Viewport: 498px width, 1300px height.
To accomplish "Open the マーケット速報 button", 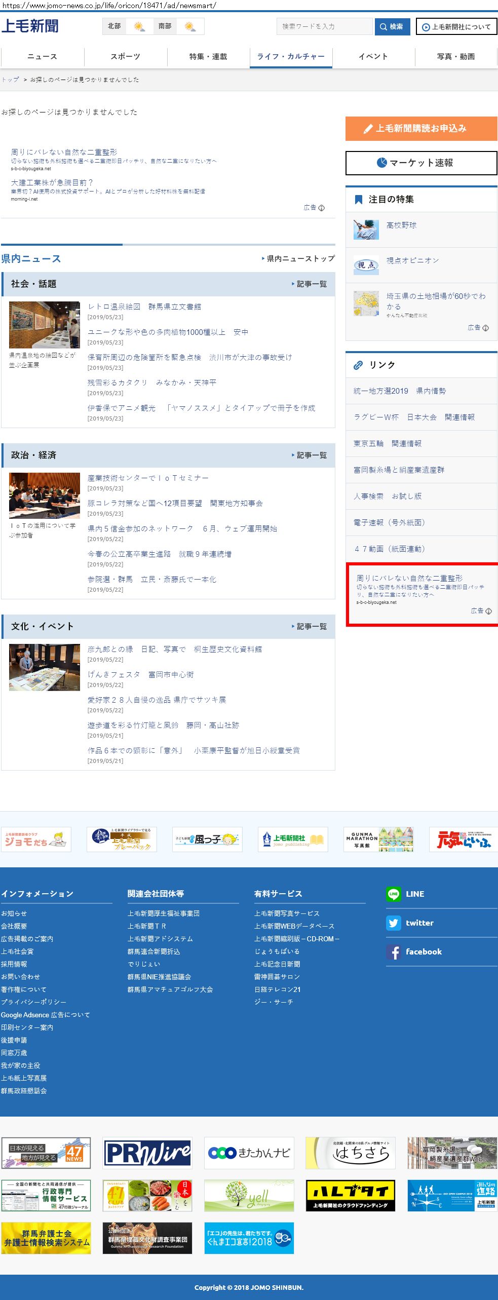I will click(x=421, y=163).
